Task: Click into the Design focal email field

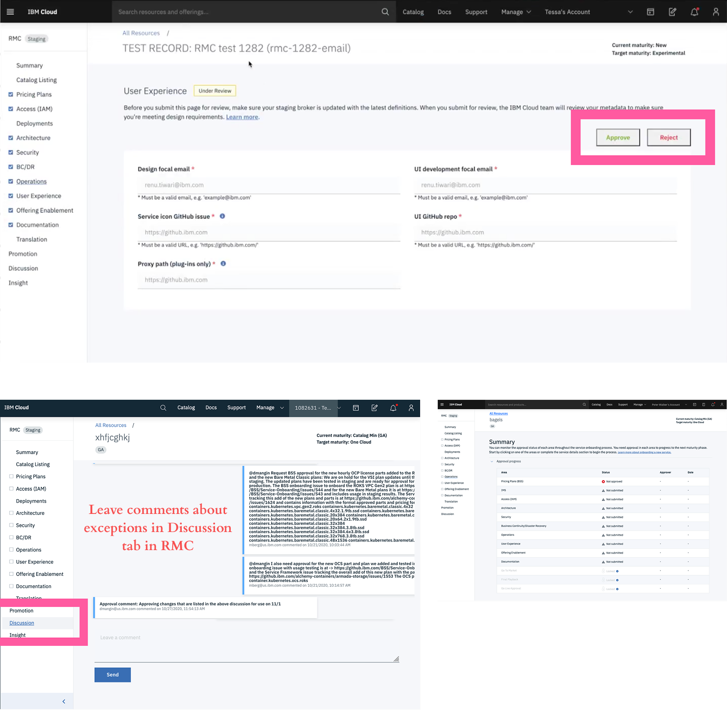Action: [269, 185]
